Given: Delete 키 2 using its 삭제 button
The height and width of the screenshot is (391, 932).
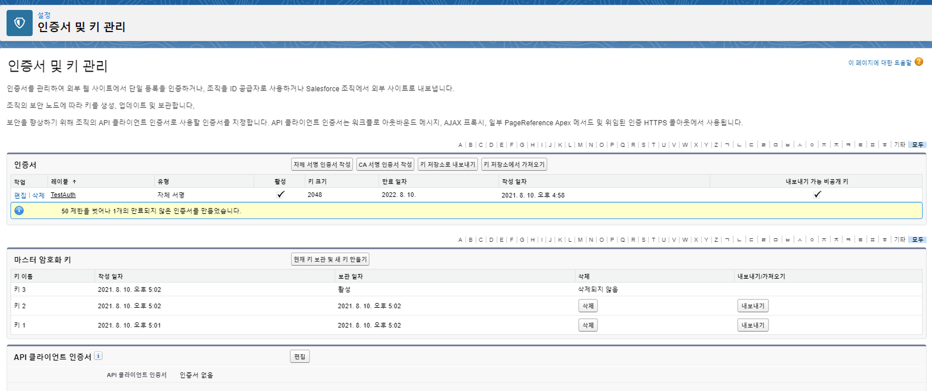Looking at the screenshot, I should click(588, 306).
